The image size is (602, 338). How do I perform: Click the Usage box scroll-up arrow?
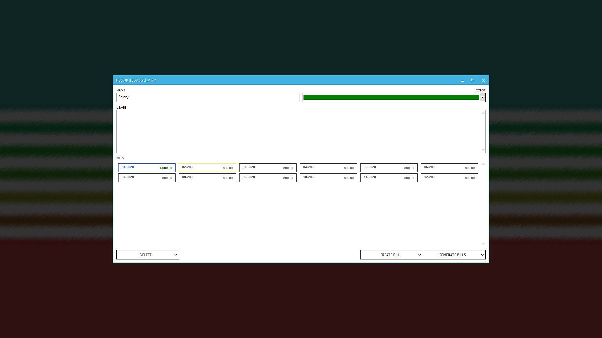(x=483, y=113)
